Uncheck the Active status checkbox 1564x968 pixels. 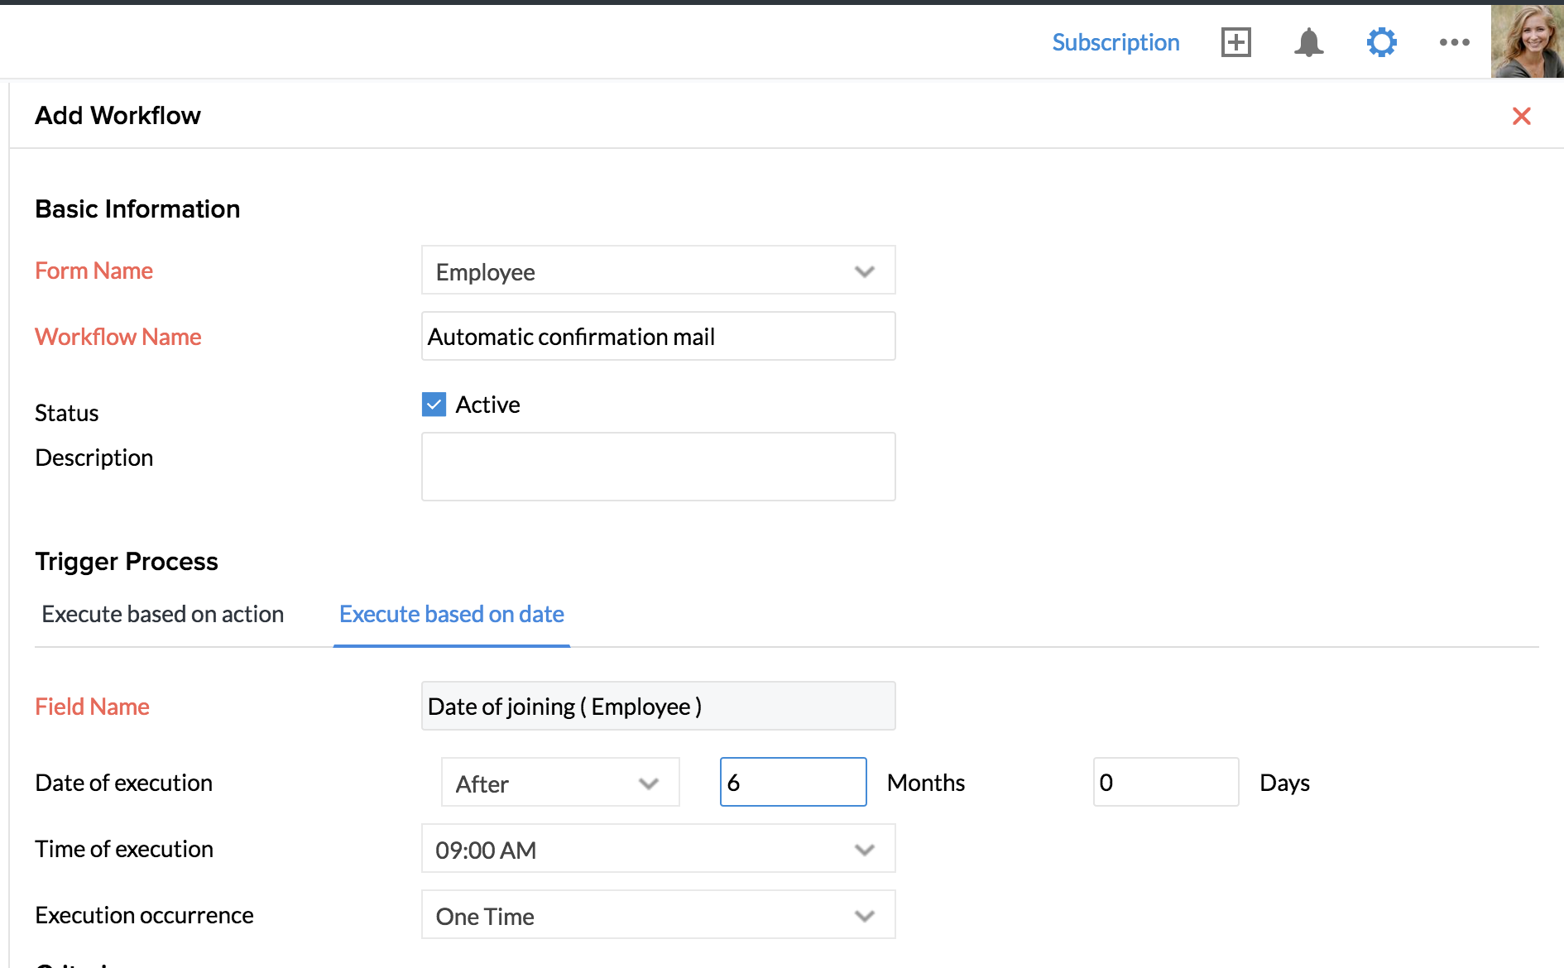tap(434, 405)
